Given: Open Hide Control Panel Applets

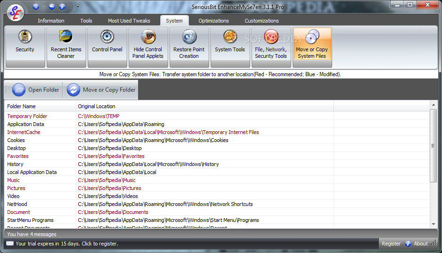Looking at the screenshot, I should tap(148, 47).
